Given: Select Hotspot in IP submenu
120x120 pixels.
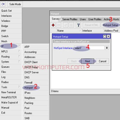Looking at the screenshot, I should 36,88.
